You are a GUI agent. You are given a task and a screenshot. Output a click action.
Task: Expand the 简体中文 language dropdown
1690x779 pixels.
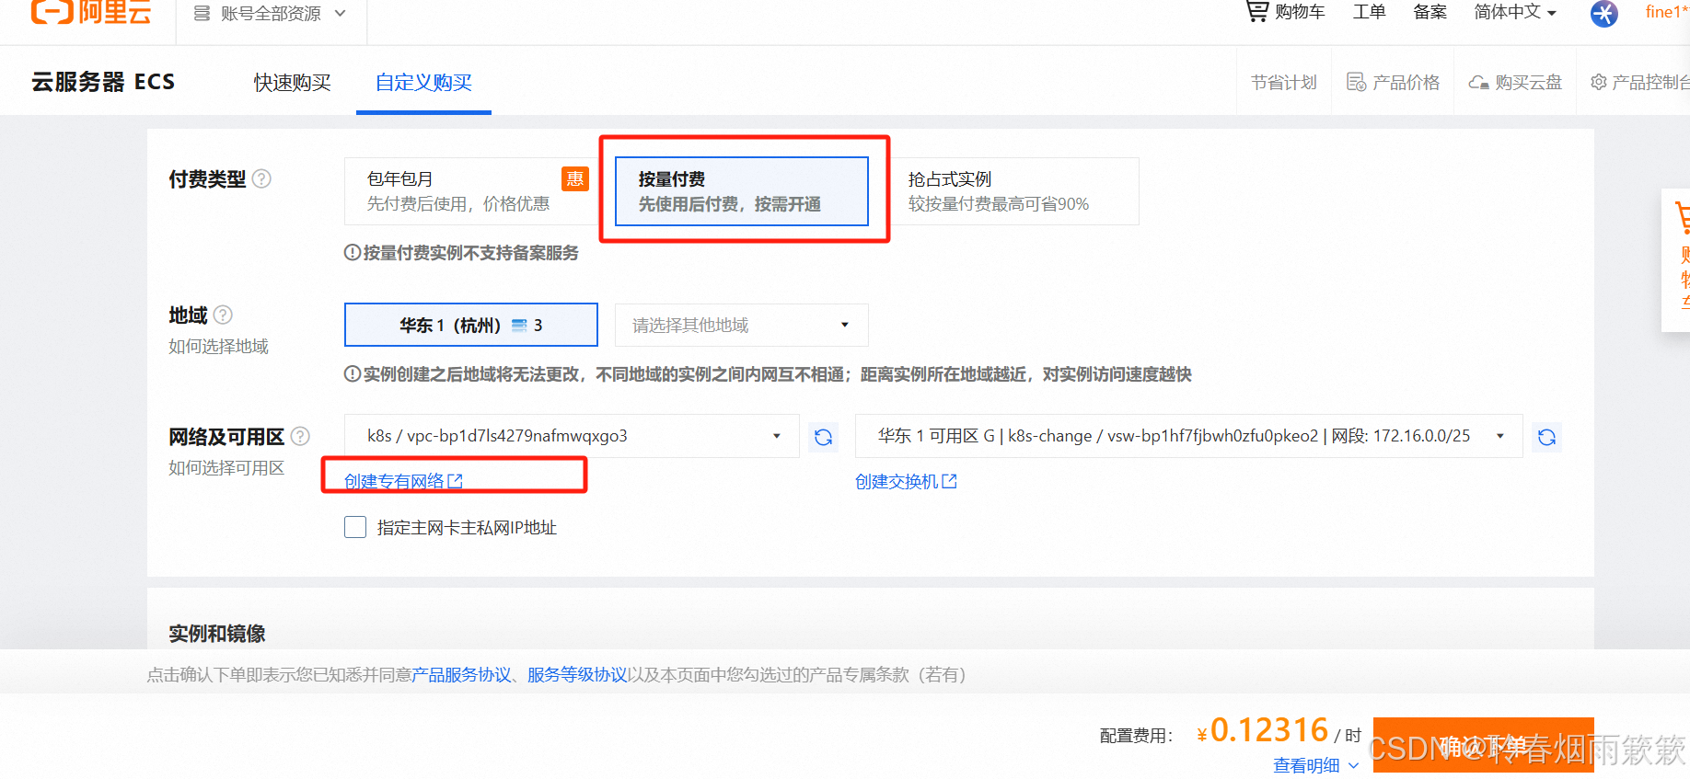[1515, 12]
